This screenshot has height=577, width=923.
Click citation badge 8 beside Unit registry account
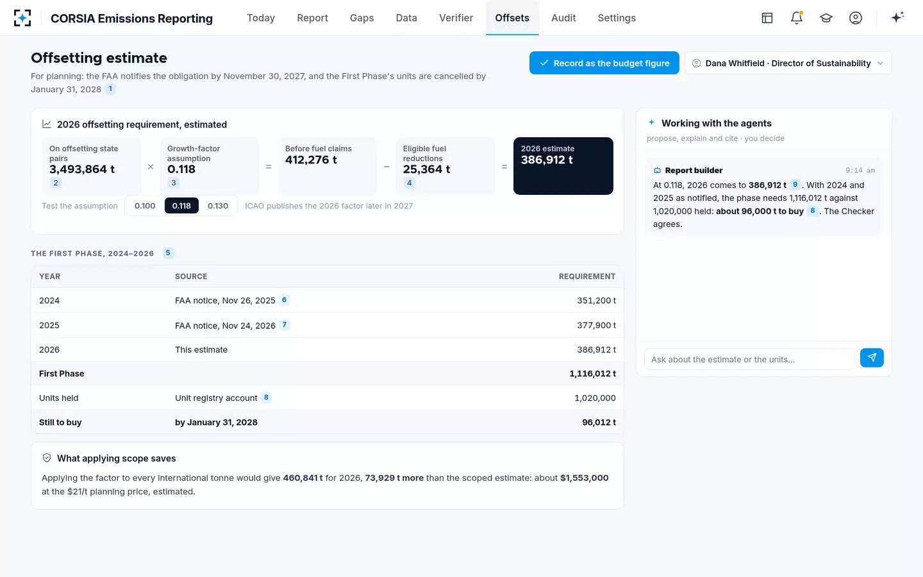[x=266, y=397]
